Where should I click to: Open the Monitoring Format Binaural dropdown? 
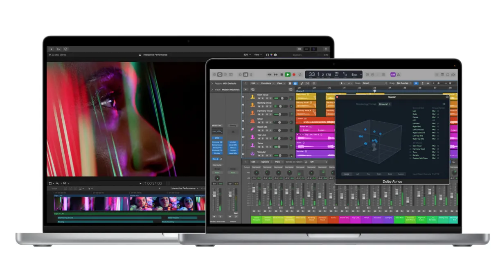pos(385,104)
